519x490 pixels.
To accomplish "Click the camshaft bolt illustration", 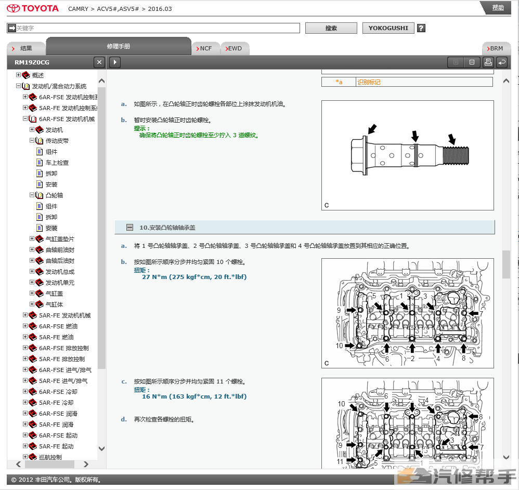I will click(x=408, y=155).
